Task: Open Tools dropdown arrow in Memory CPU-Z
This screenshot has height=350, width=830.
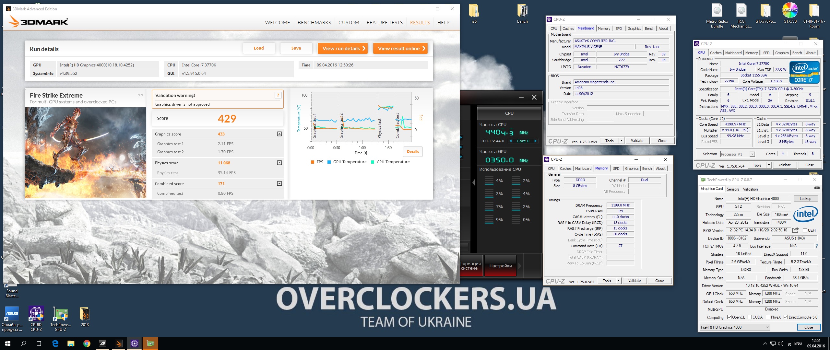Action: point(619,281)
